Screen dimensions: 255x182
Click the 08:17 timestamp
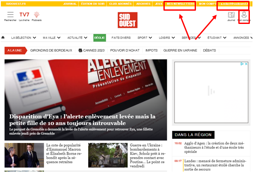pyautogui.click(x=178, y=161)
